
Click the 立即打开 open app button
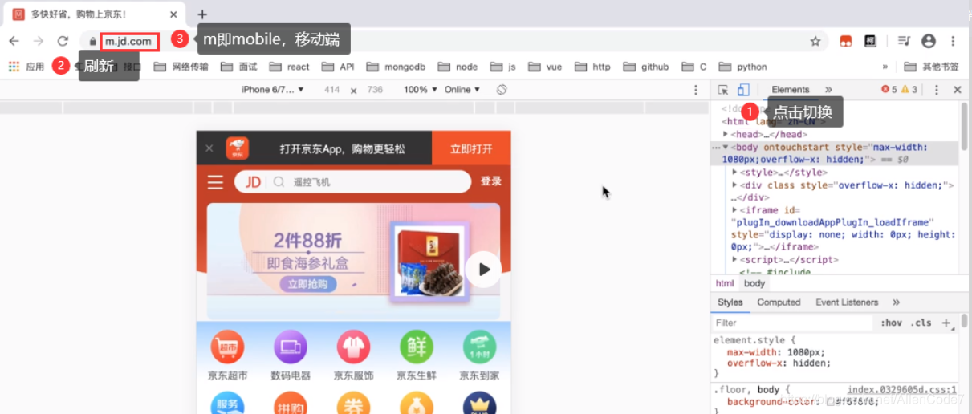tap(471, 148)
